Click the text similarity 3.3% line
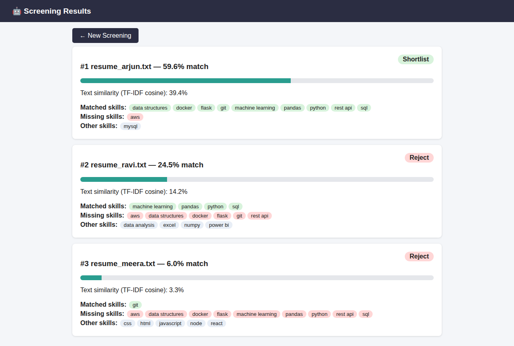Image resolution: width=514 pixels, height=346 pixels. [x=132, y=290]
